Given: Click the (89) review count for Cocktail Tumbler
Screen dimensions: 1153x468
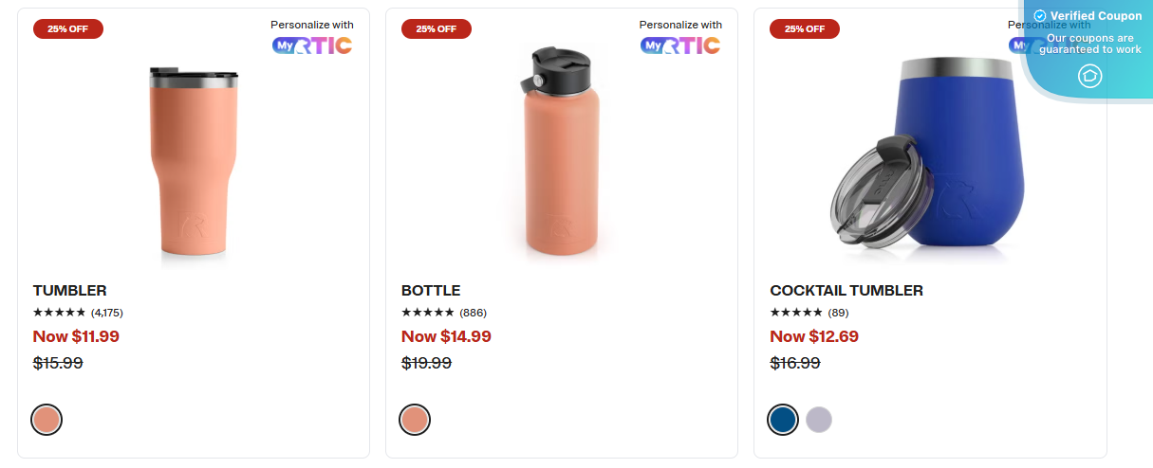Looking at the screenshot, I should pos(838,313).
